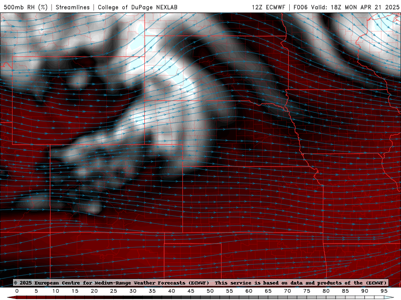401x300 pixels.
Task: Click the "85" color scale label
Action: point(345,291)
